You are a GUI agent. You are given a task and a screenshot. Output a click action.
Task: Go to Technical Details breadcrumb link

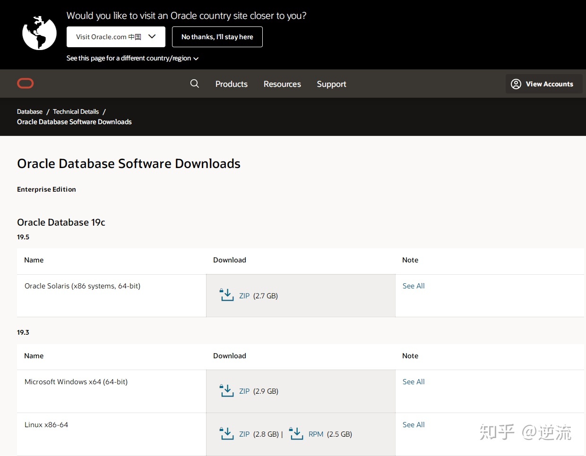pos(76,111)
